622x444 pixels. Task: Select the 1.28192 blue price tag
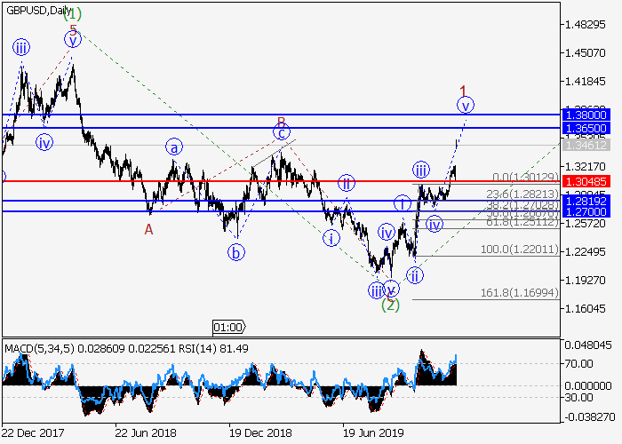coord(589,201)
